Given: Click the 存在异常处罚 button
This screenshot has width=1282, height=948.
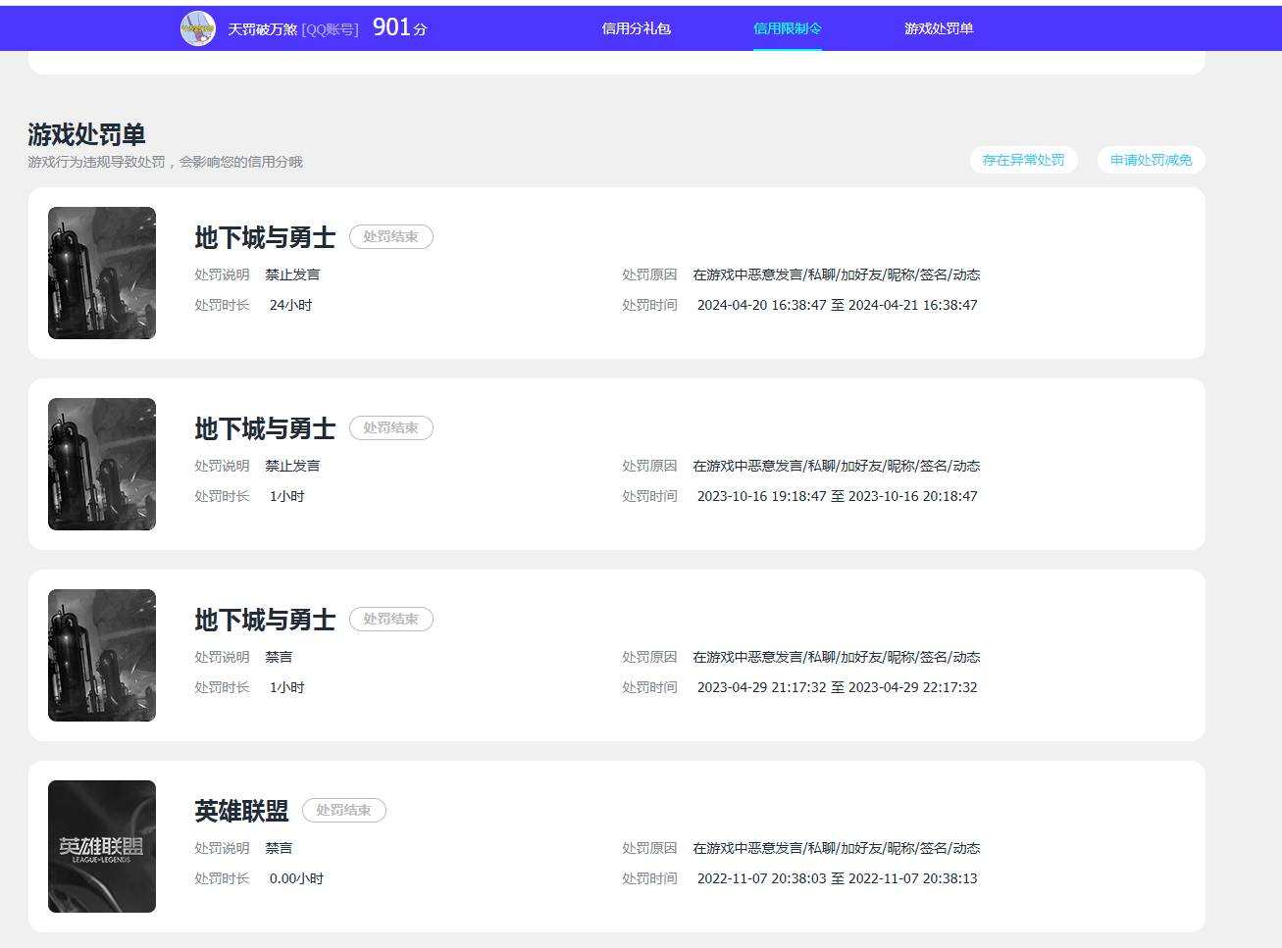Looking at the screenshot, I should (1023, 160).
